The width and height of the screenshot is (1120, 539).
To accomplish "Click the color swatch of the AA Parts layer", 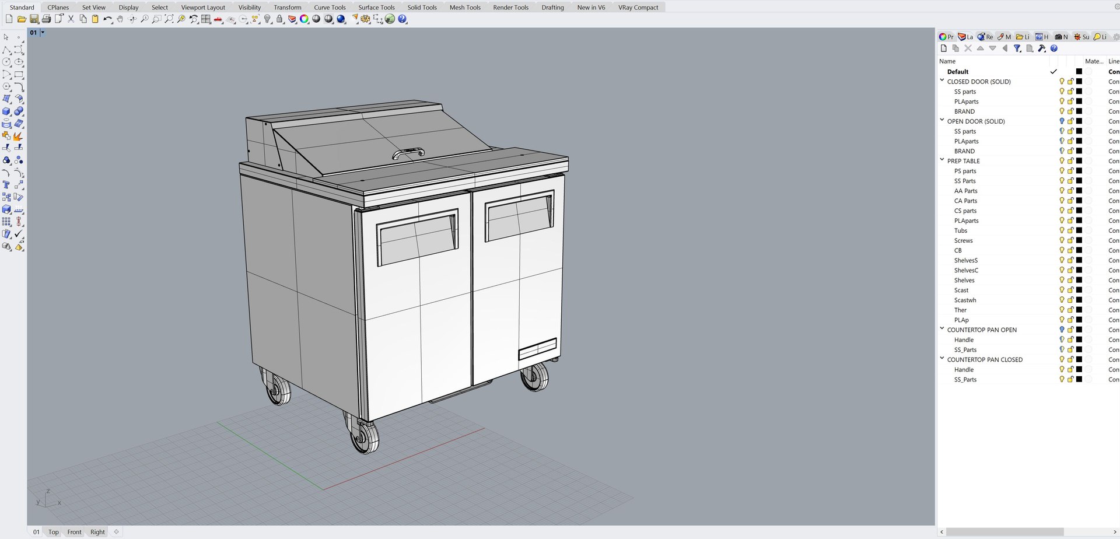I will click(x=1079, y=191).
